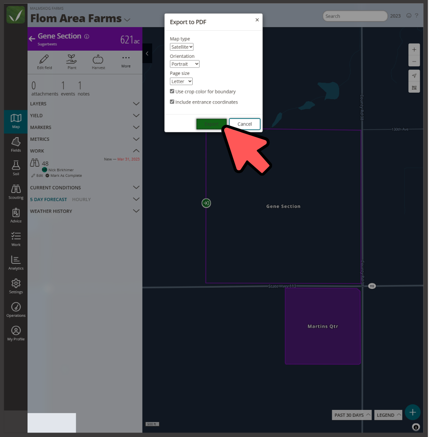Cancel the Export to PDF dialog
429x437 pixels.
point(244,124)
